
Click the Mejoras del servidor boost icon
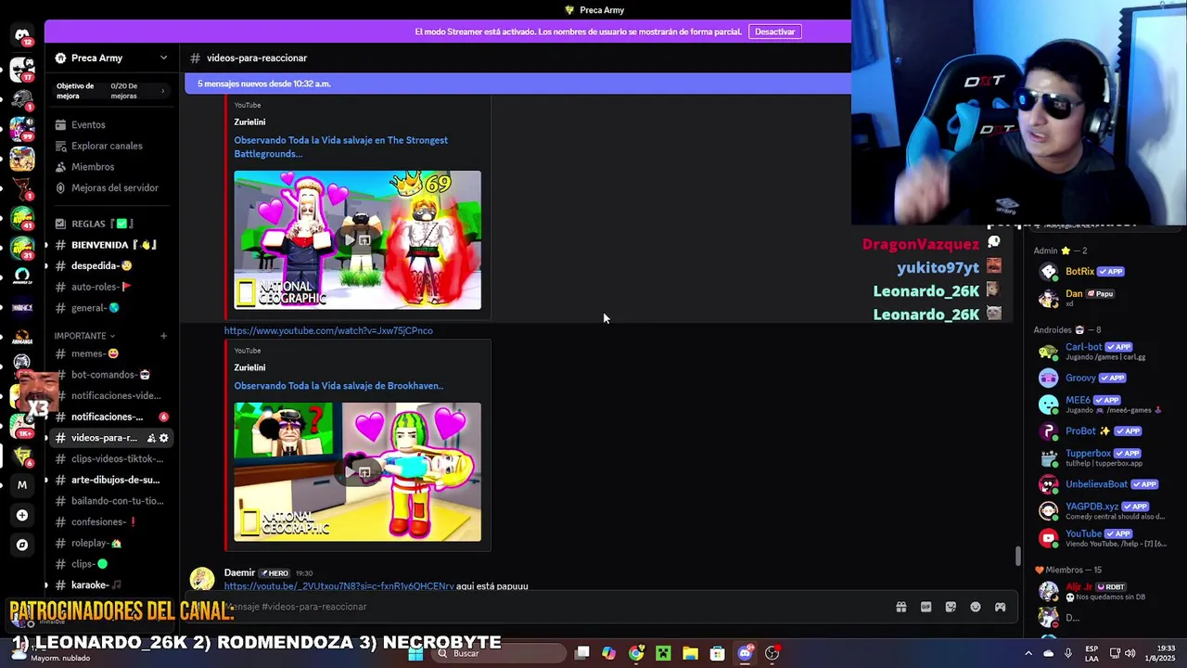coord(60,187)
